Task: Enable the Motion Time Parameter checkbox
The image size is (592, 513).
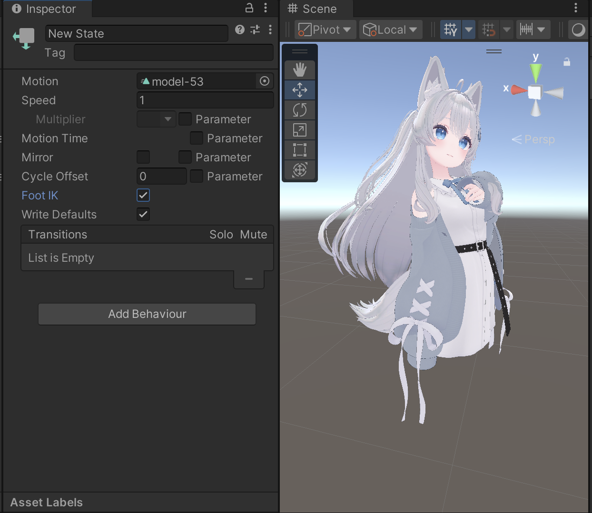Action: coord(197,138)
